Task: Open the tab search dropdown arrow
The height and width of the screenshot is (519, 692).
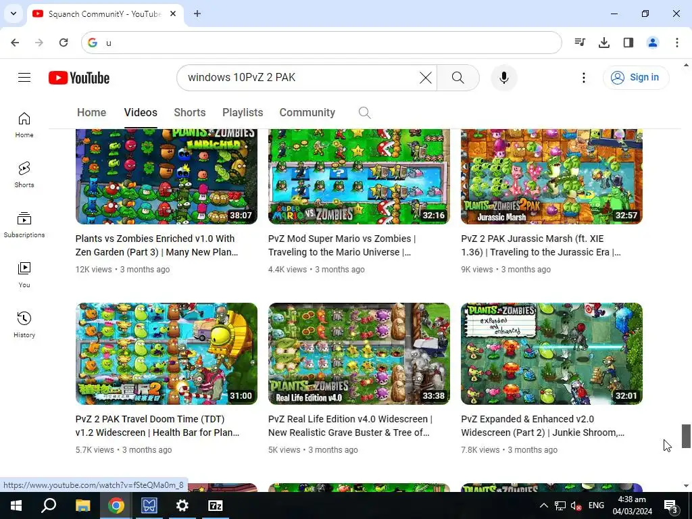Action: (14, 14)
